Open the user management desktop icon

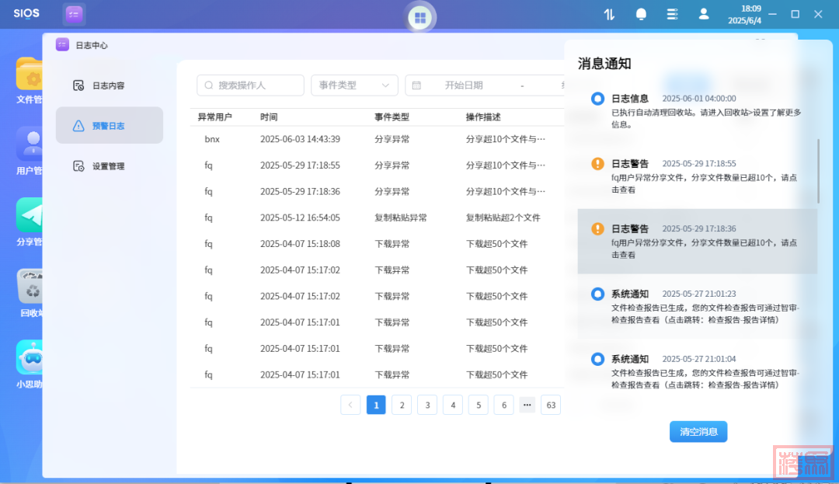[31, 145]
